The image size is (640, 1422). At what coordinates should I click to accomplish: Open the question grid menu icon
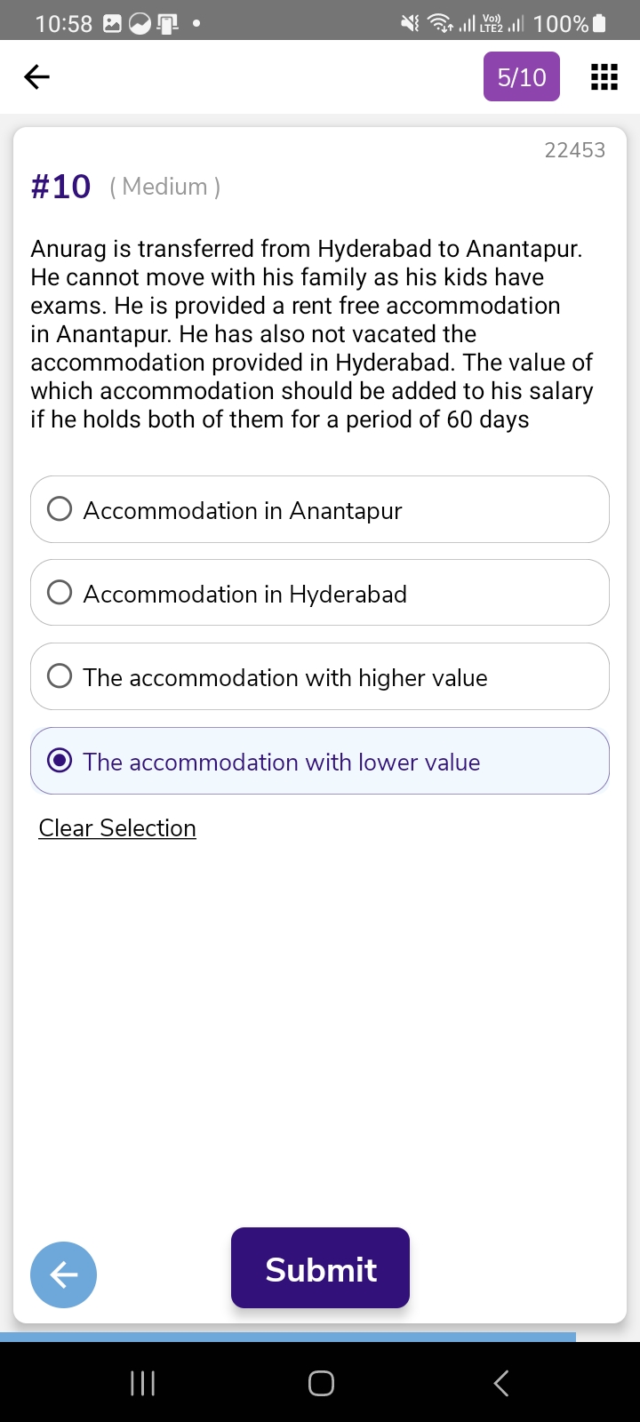coord(604,77)
